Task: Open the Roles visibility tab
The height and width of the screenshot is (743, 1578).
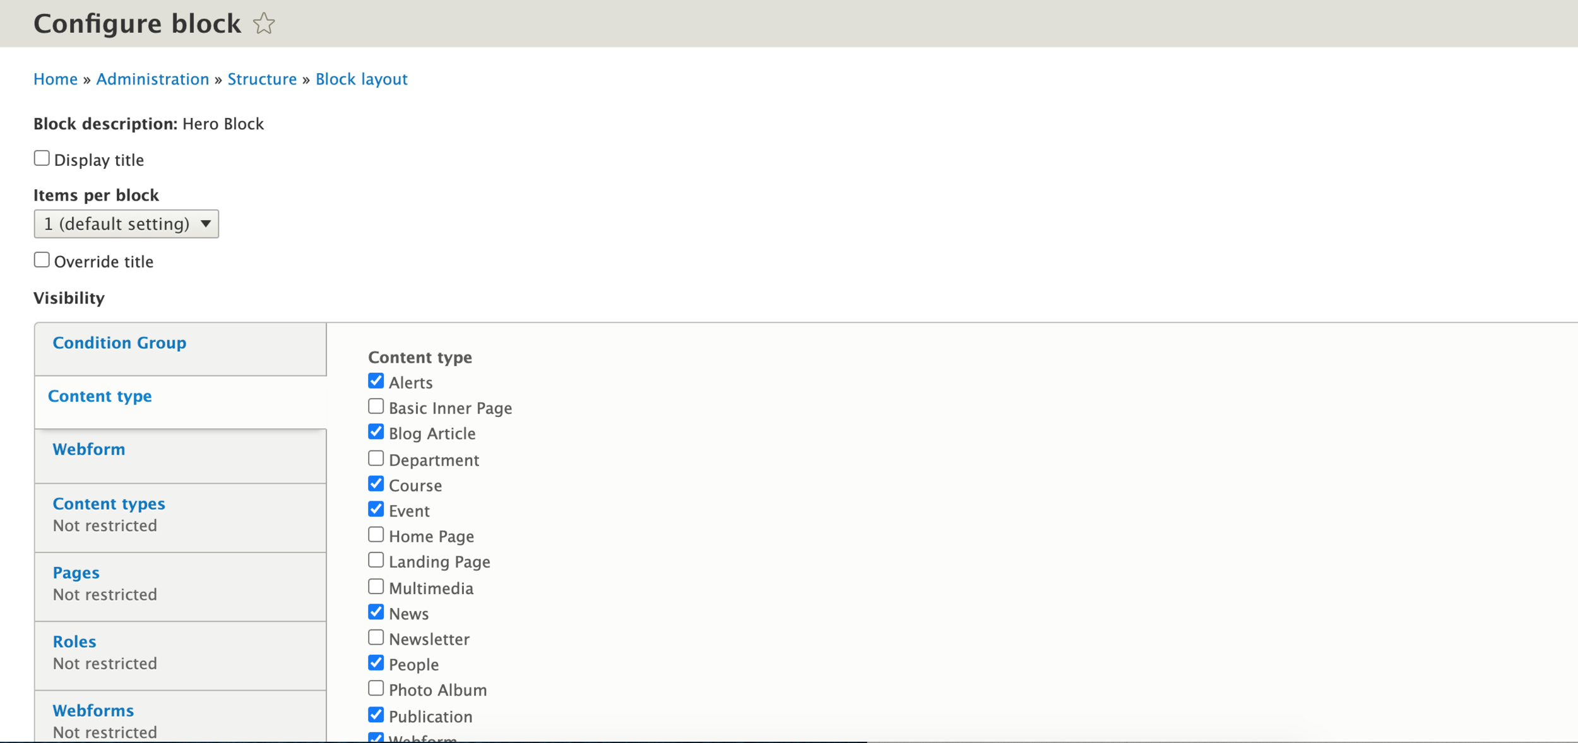Action: click(x=74, y=641)
